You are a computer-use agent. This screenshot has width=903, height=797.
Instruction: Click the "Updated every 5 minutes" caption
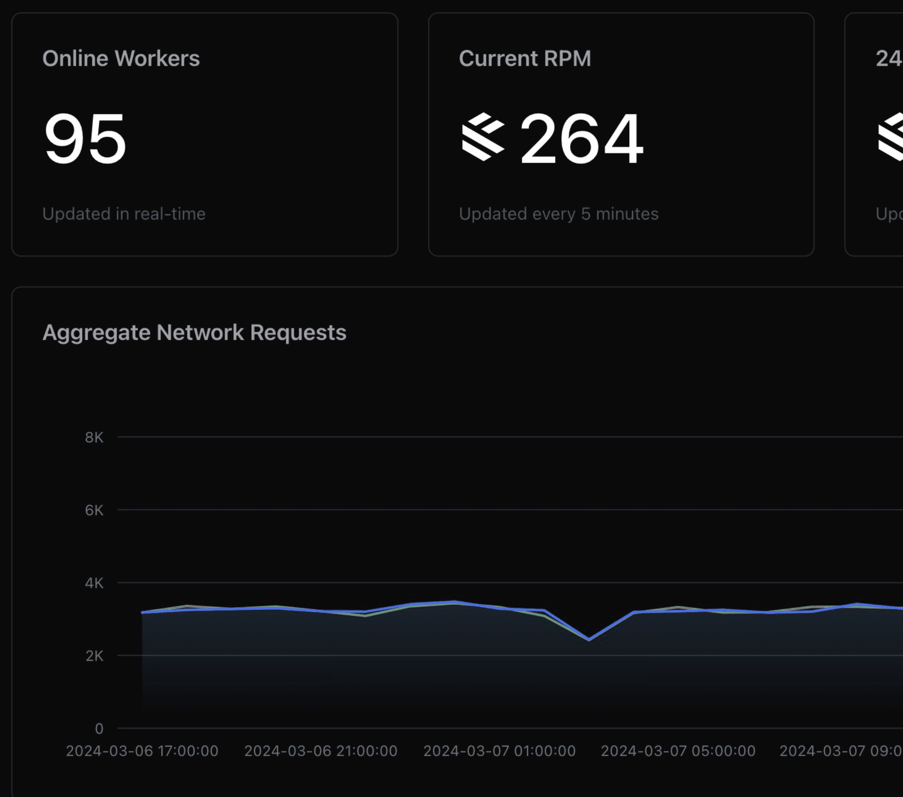coord(559,214)
